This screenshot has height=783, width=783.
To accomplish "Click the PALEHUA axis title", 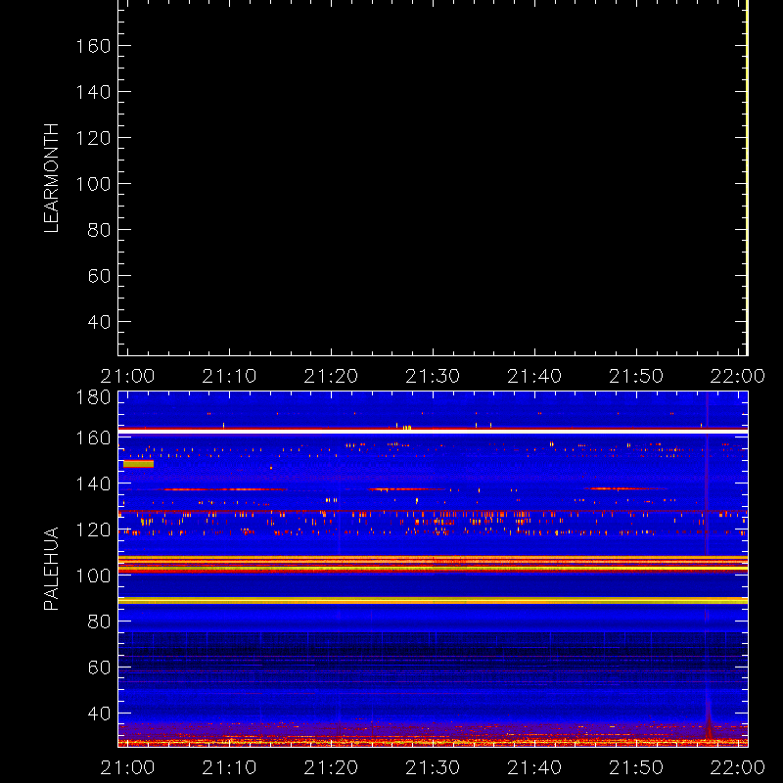I will [52, 569].
